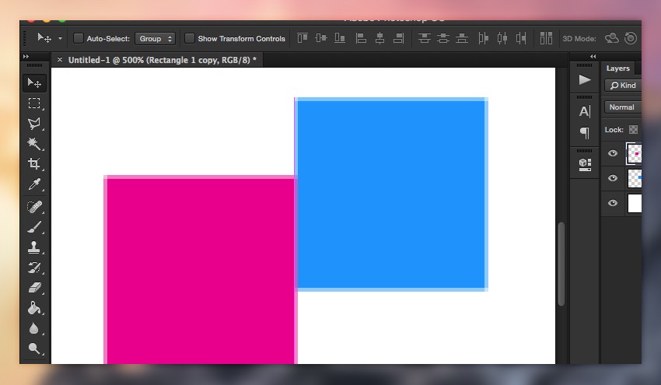661x385 pixels.
Task: Hide the top layer with eye icon
Action: coord(613,153)
